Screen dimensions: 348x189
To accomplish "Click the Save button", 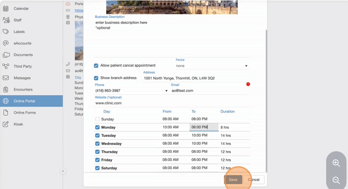I will point(233,179).
